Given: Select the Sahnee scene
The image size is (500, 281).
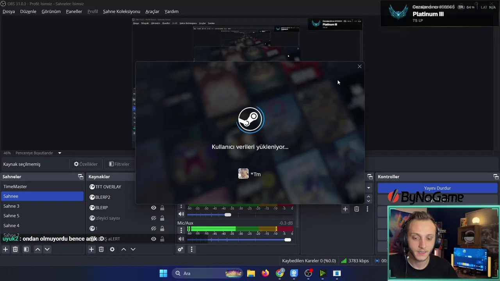Looking at the screenshot, I should (x=42, y=196).
